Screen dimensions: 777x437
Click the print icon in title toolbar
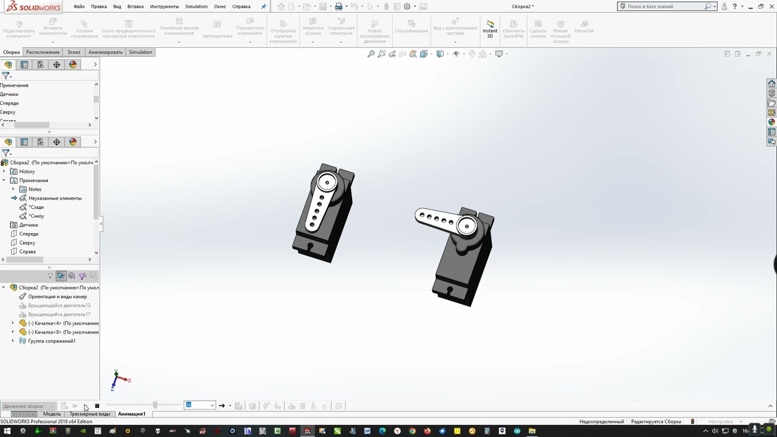338,6
